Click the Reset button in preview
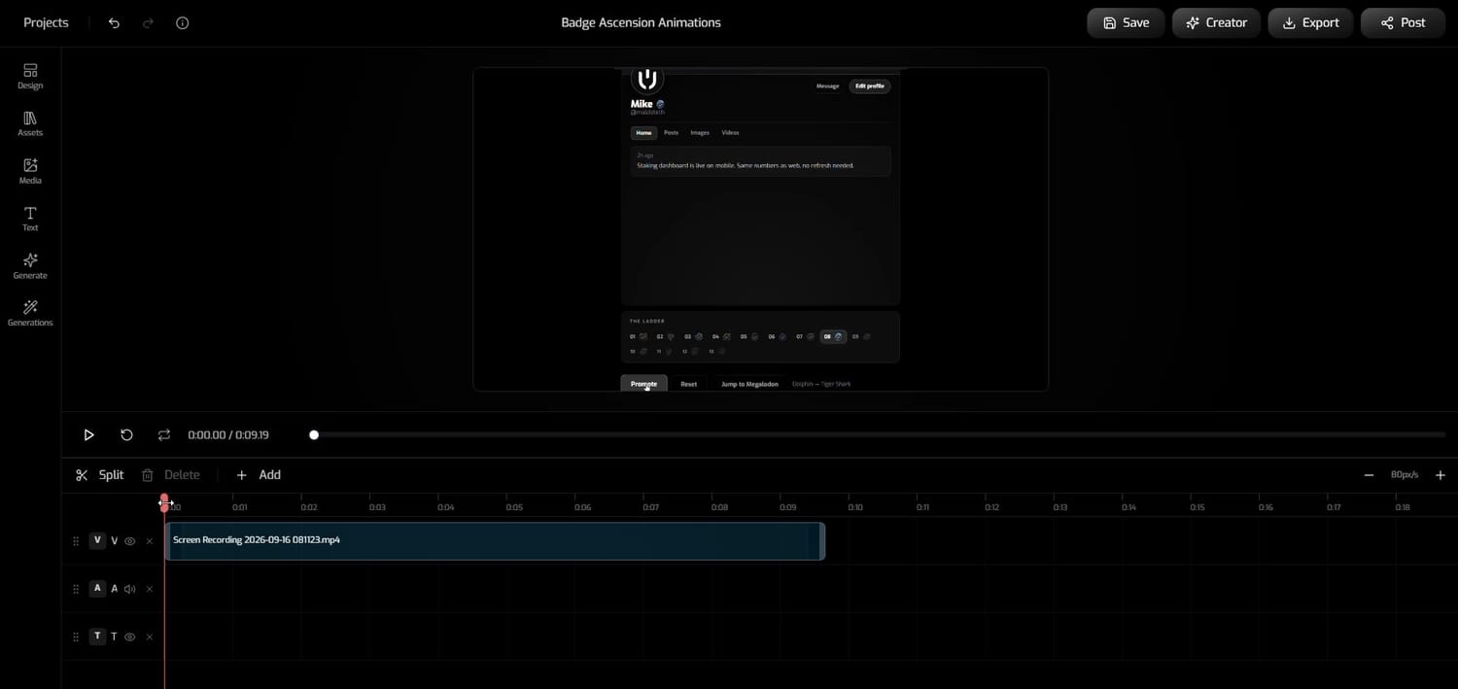 688,384
